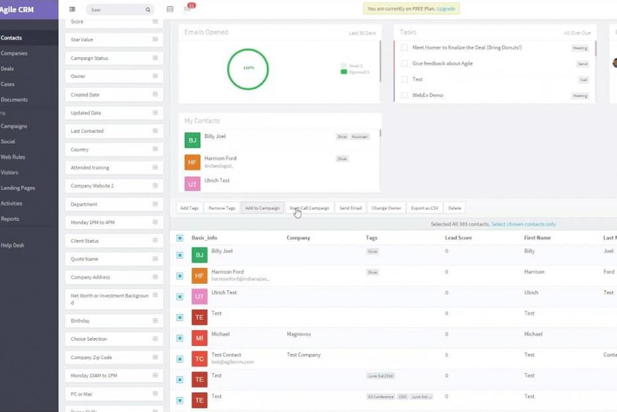617x412 pixels.
Task: Open Billy Joel's BJ avatar in My Contacts
Action: pyautogui.click(x=192, y=139)
